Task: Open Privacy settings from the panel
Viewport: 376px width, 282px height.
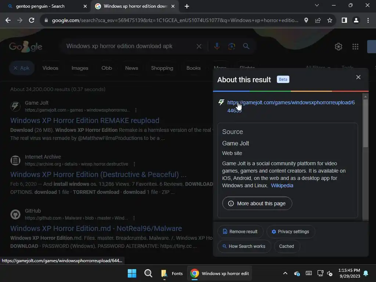Action: click(291, 232)
